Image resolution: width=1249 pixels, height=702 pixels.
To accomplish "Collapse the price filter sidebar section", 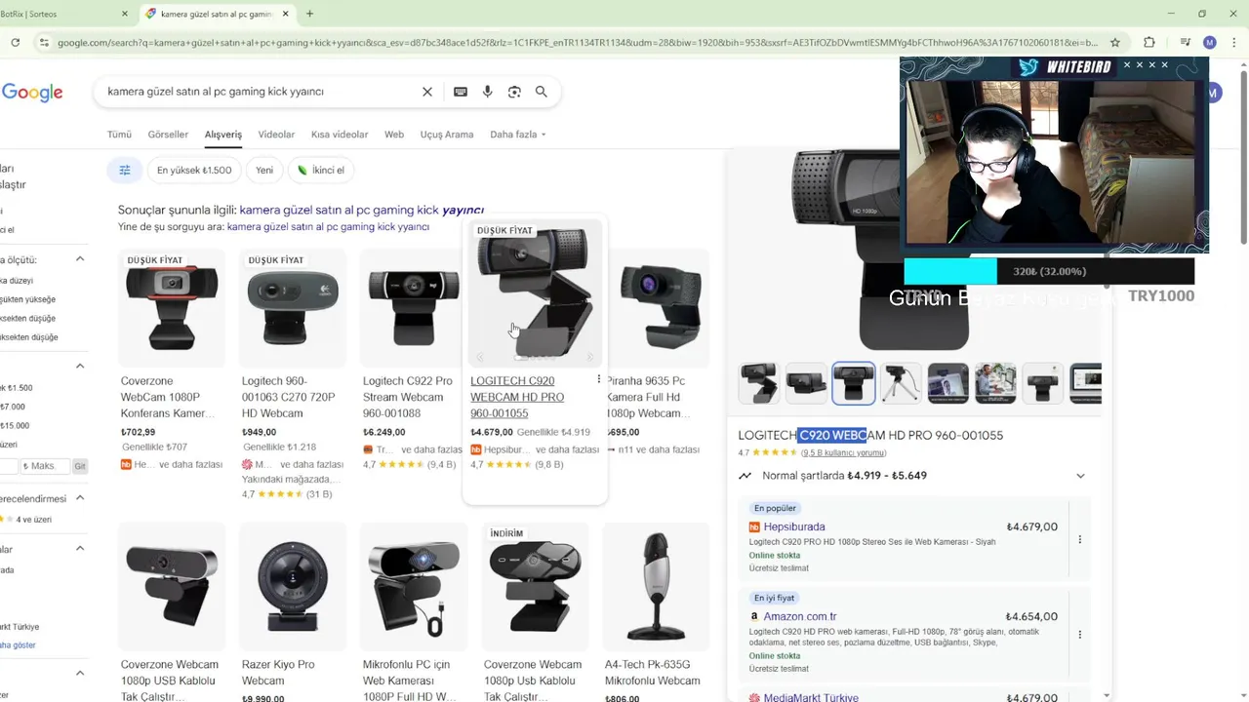I will (x=80, y=366).
